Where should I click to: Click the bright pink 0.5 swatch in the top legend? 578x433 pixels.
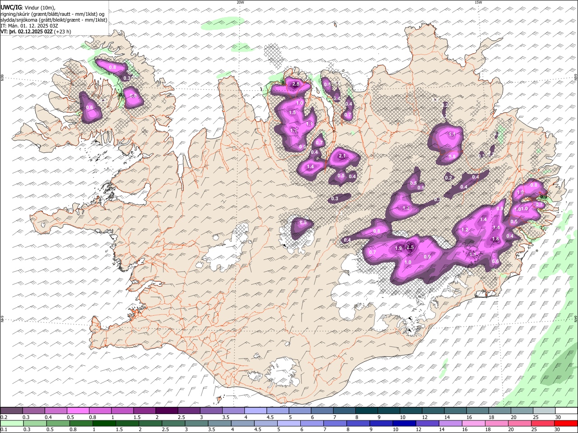pos(78,411)
